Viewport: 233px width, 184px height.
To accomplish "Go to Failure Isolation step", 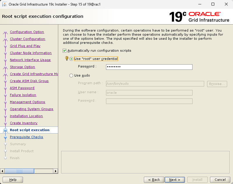I will 23,95.
